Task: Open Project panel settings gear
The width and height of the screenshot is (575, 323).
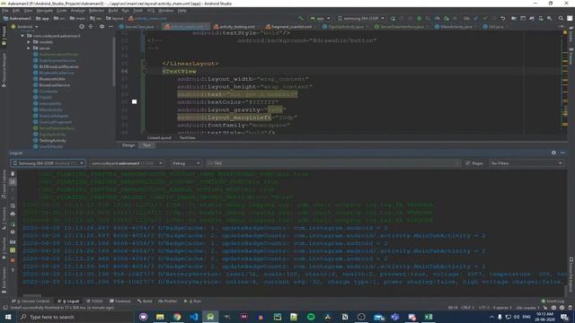Action: point(102,26)
